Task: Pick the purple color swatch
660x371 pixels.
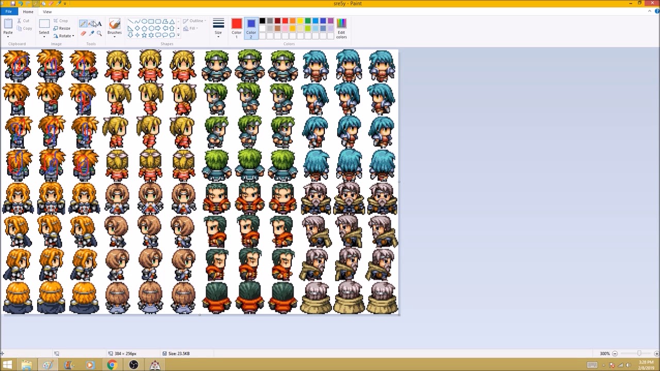Action: point(331,21)
